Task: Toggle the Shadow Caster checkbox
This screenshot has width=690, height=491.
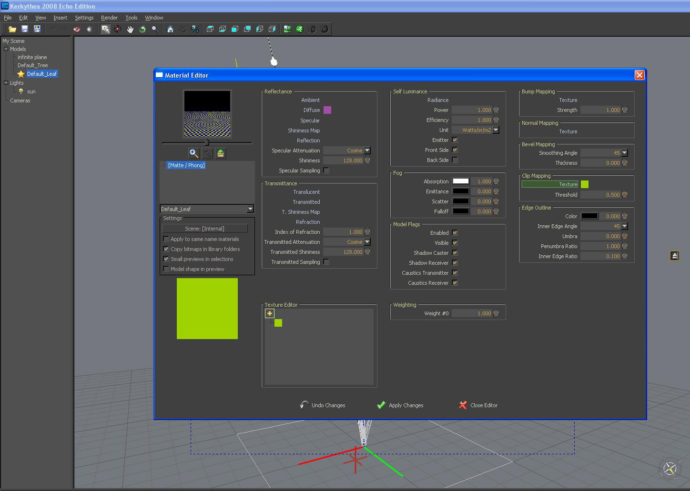Action: (455, 253)
